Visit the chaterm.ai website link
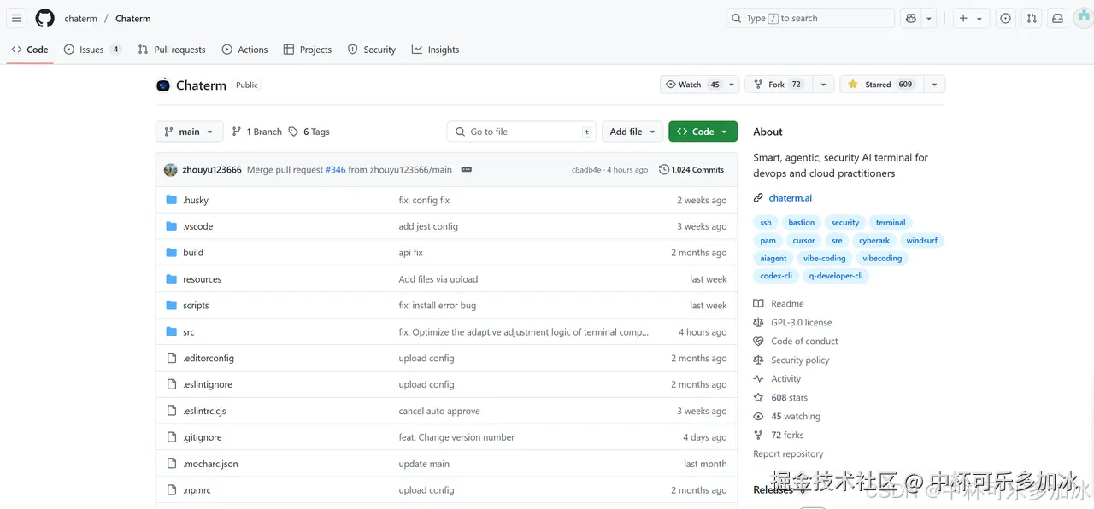The width and height of the screenshot is (1094, 509). [791, 198]
